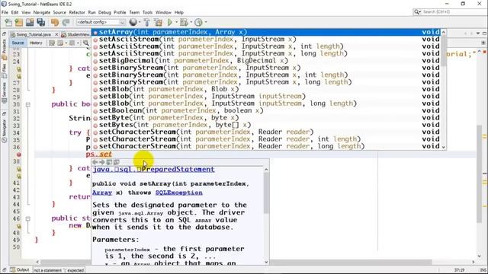Image resolution: width=488 pixels, height=274 pixels.
Task: Open the Debug menu
Action: 104,12
